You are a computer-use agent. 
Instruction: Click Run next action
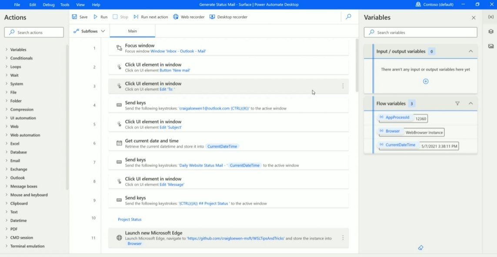150,17
